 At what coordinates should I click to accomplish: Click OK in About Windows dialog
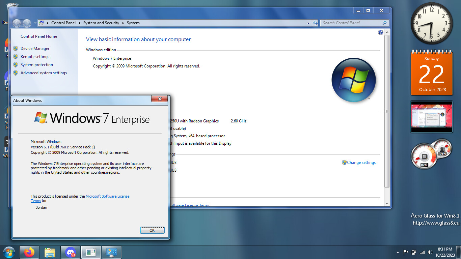[152, 230]
